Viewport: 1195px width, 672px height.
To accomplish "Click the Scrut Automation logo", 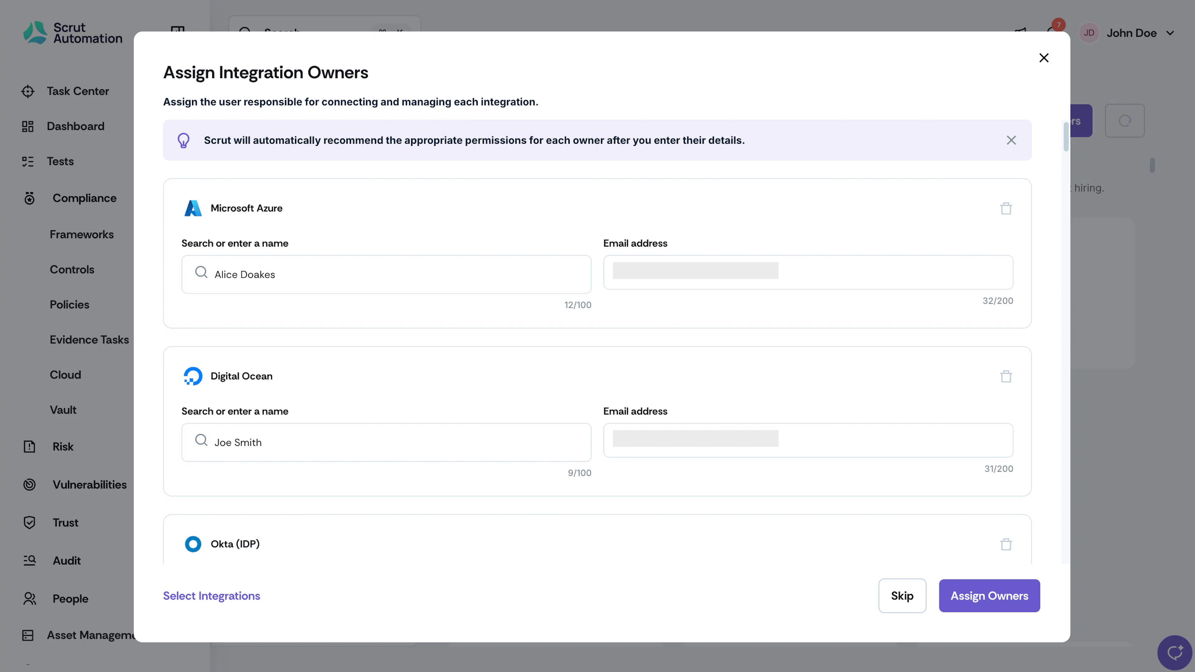I will tap(73, 33).
